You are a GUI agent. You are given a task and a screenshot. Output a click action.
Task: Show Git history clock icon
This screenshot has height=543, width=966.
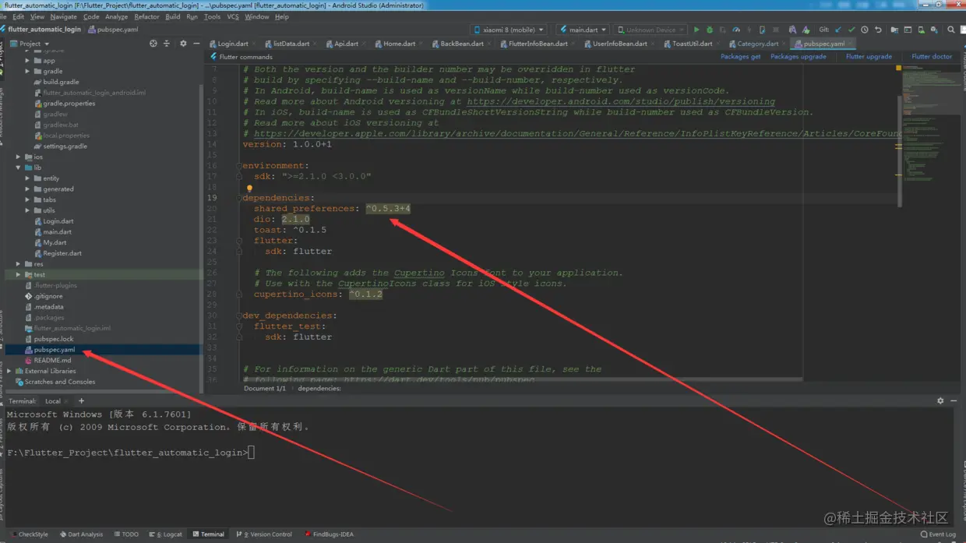coord(865,30)
